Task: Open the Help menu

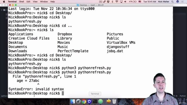Action: click(x=53, y=1)
